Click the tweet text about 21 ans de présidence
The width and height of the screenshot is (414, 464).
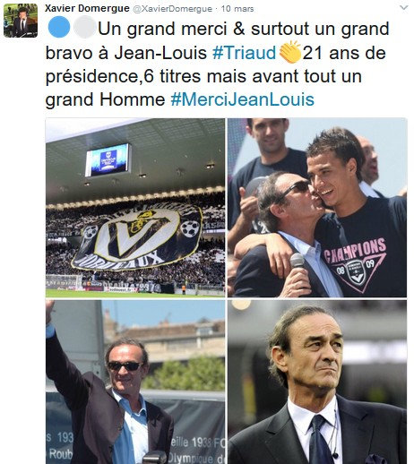click(217, 64)
